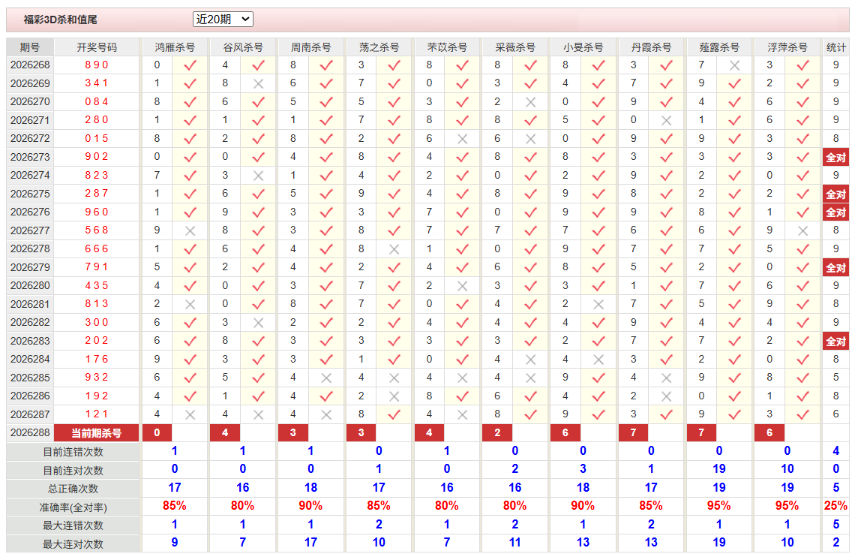Click current kill number 6 under 小旻杀号
Image resolution: width=858 pixels, height=560 pixels.
point(565,432)
